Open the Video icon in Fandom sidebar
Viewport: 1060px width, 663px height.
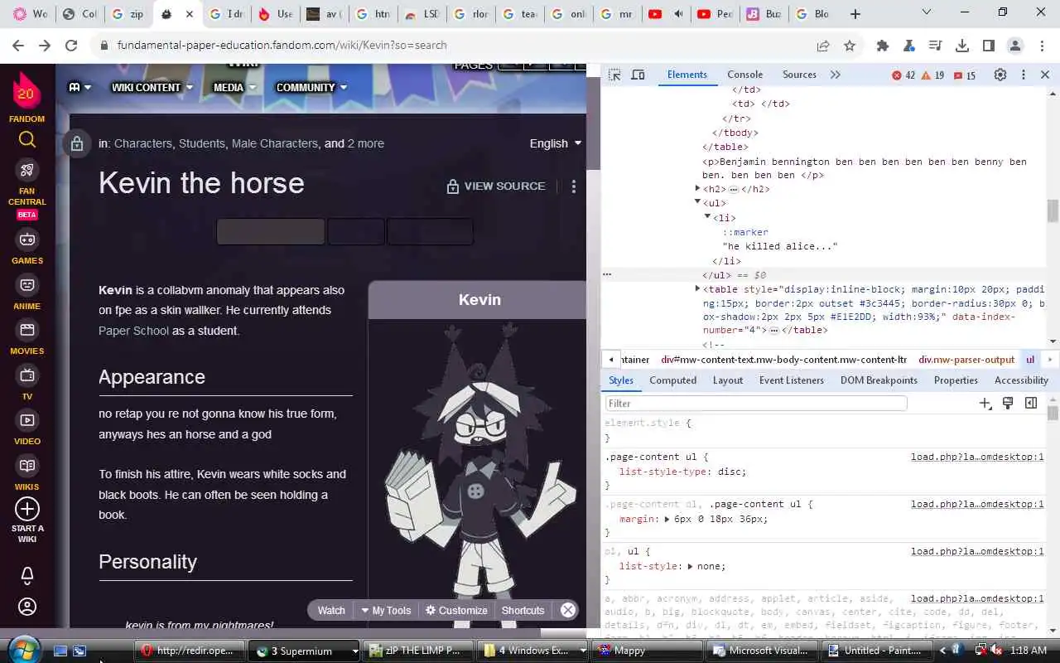click(27, 420)
